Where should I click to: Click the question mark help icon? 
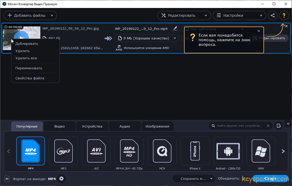[x=284, y=15]
